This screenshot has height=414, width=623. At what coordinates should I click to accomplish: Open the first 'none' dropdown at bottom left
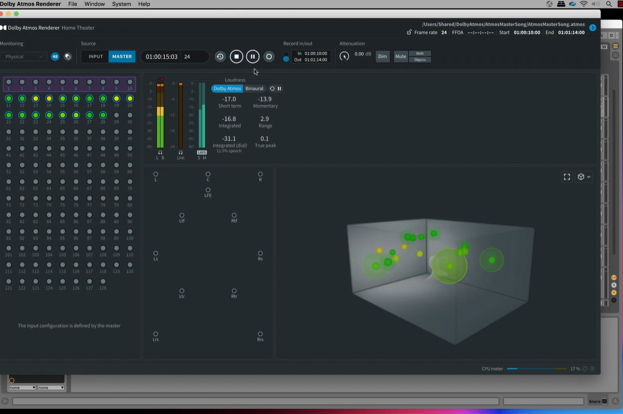(22, 388)
